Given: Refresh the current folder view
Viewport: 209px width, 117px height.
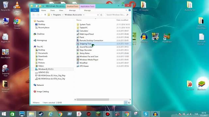Looking at the screenshot, I should click(x=101, y=15).
